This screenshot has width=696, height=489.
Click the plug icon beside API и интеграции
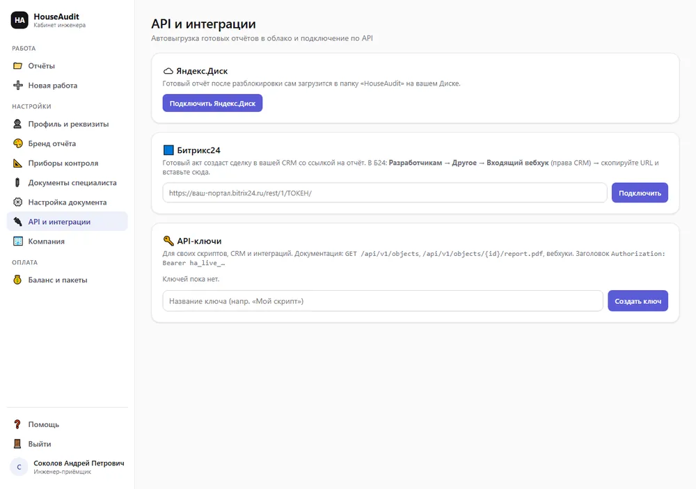tap(18, 221)
